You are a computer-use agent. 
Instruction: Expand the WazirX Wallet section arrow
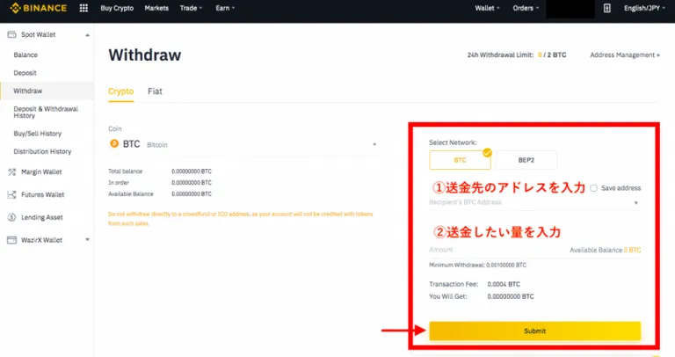pyautogui.click(x=87, y=240)
